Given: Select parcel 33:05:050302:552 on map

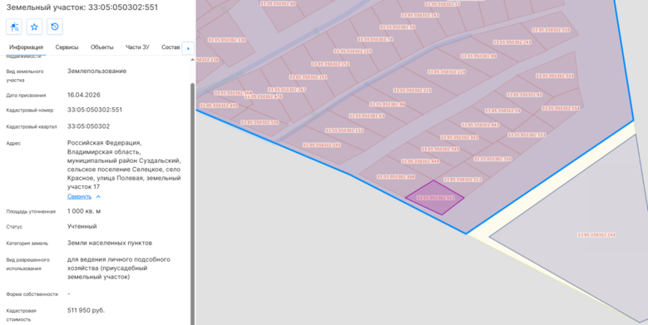Looking at the screenshot, I should 463,180.
